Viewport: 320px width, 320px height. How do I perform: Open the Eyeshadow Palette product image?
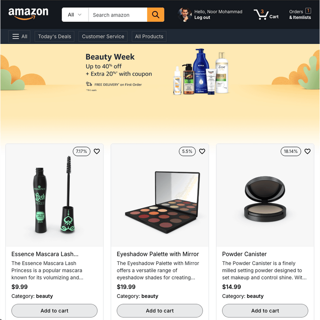pos(160,202)
